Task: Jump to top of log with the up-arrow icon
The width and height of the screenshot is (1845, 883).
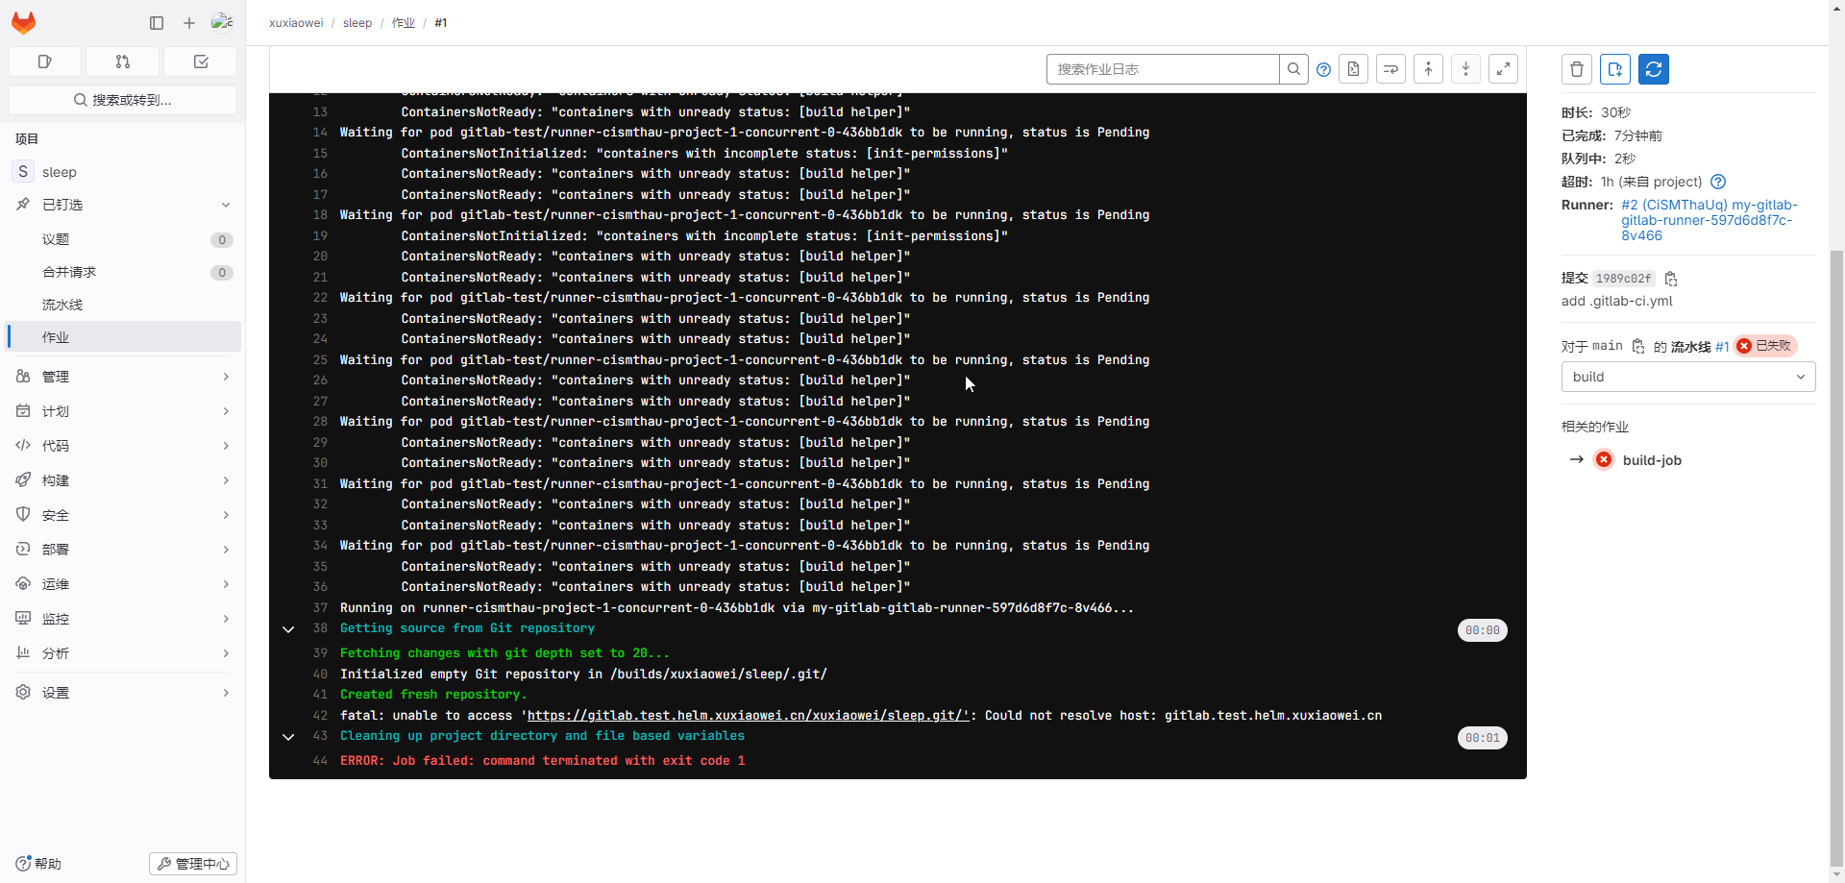Action: pyautogui.click(x=1429, y=69)
